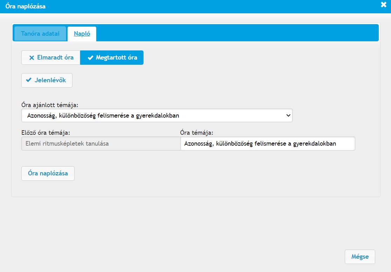Close the Óra naplózása dialog with X
This screenshot has width=391, height=272.
pyautogui.click(x=383, y=5)
